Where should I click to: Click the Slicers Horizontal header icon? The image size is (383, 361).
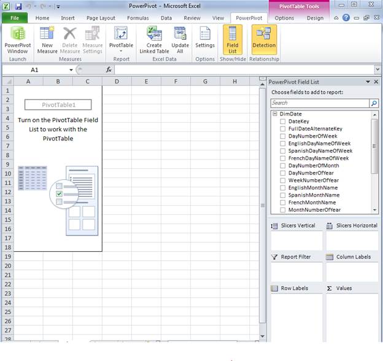330,226
